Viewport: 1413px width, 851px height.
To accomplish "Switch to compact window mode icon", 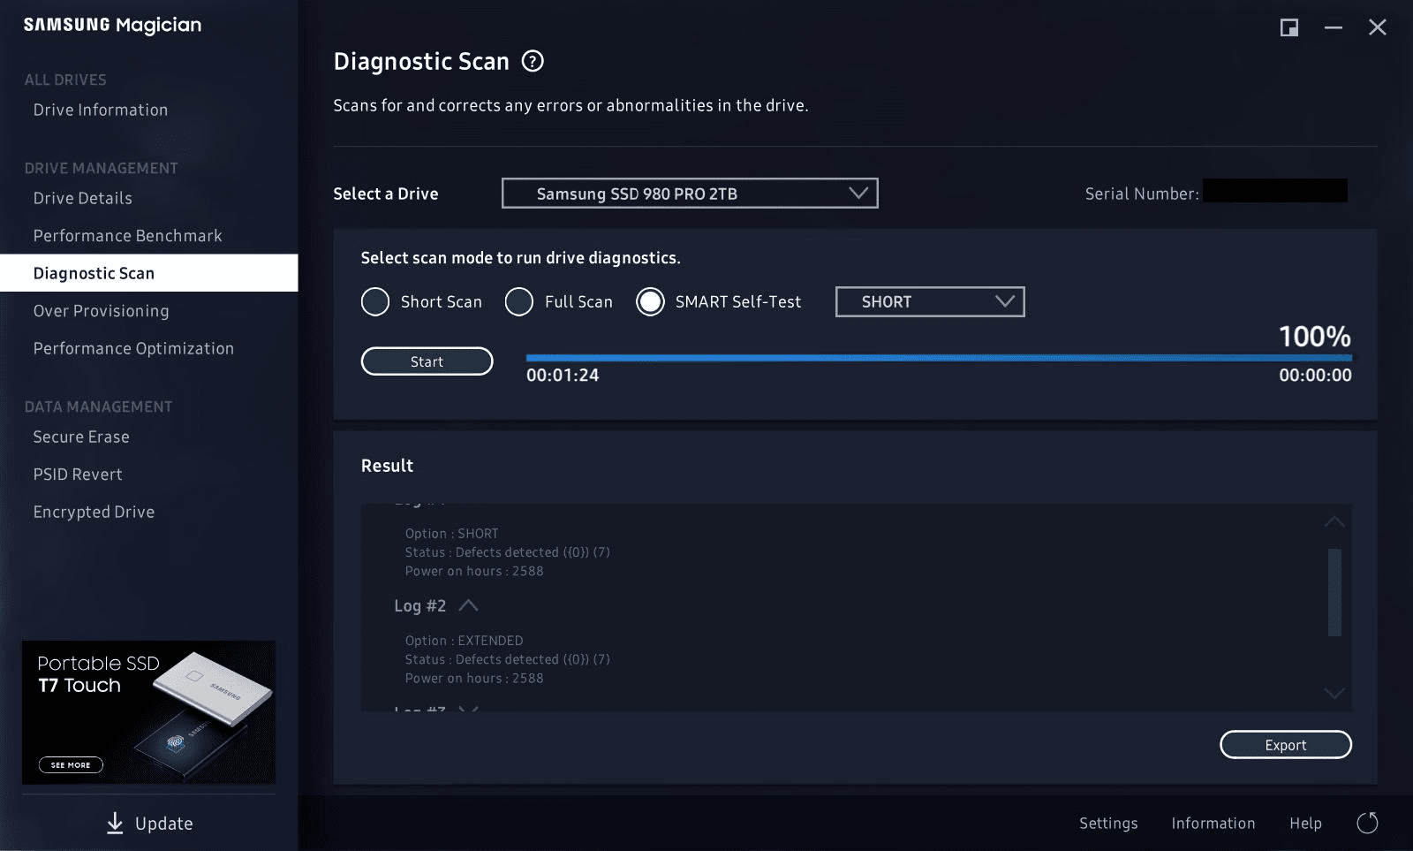I will [x=1289, y=27].
